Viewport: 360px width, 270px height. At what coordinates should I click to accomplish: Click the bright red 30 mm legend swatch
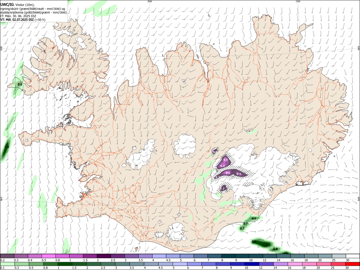click(353, 264)
